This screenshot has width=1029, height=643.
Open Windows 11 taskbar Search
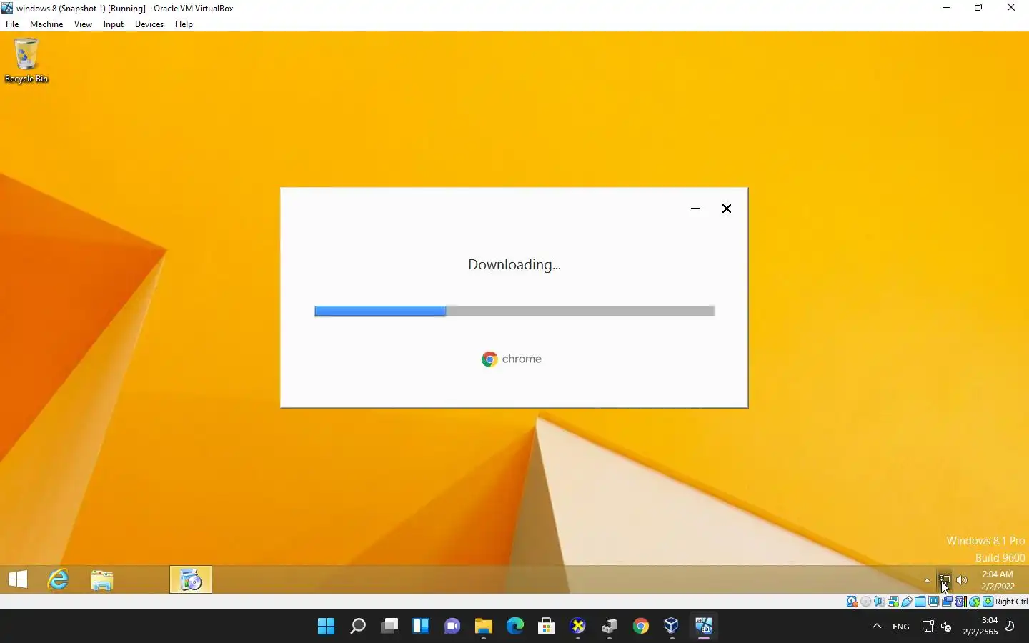[x=357, y=627]
